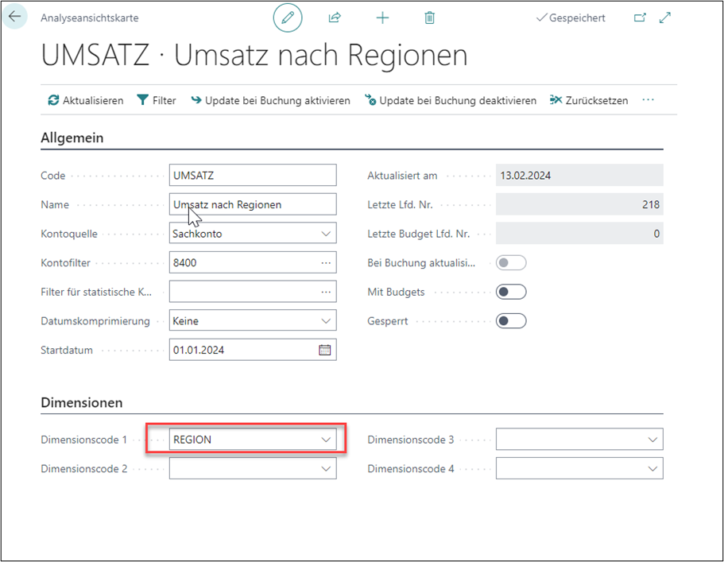
Task: Open Dimensionscode 3 dropdown
Action: [652, 440]
